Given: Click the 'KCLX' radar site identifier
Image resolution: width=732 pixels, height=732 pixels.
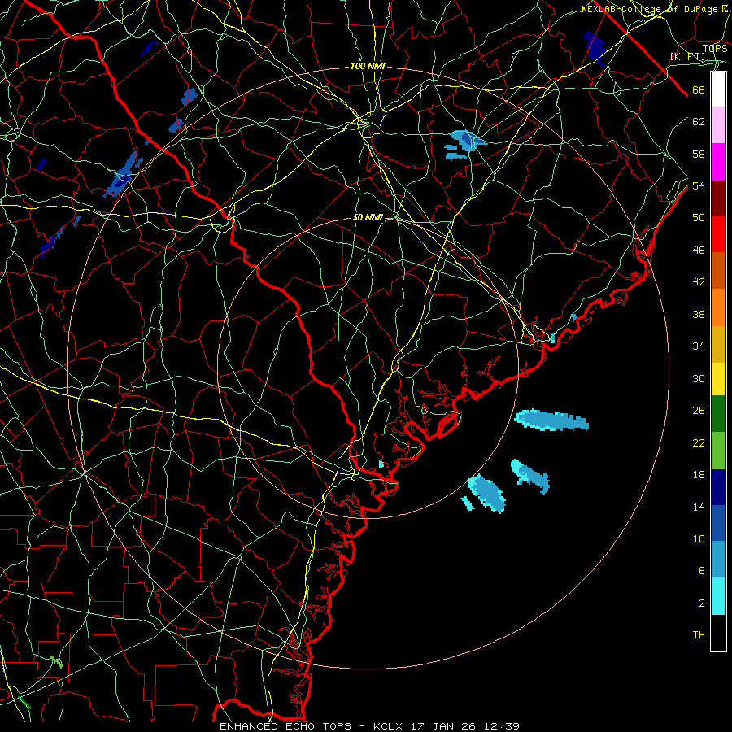Looking at the screenshot, I should 390,726.
